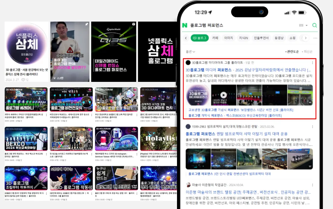Viewport: 333px width, 209px height.
Task: Tap the ellipsis icon after the 쇼핑 tab
Action: coord(316,38)
